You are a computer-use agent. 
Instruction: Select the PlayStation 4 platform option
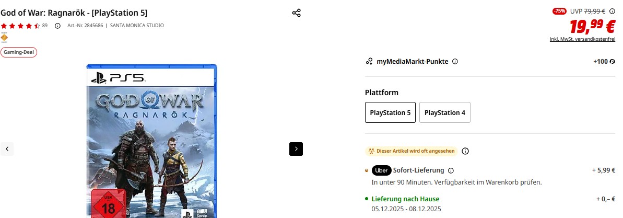click(444, 112)
